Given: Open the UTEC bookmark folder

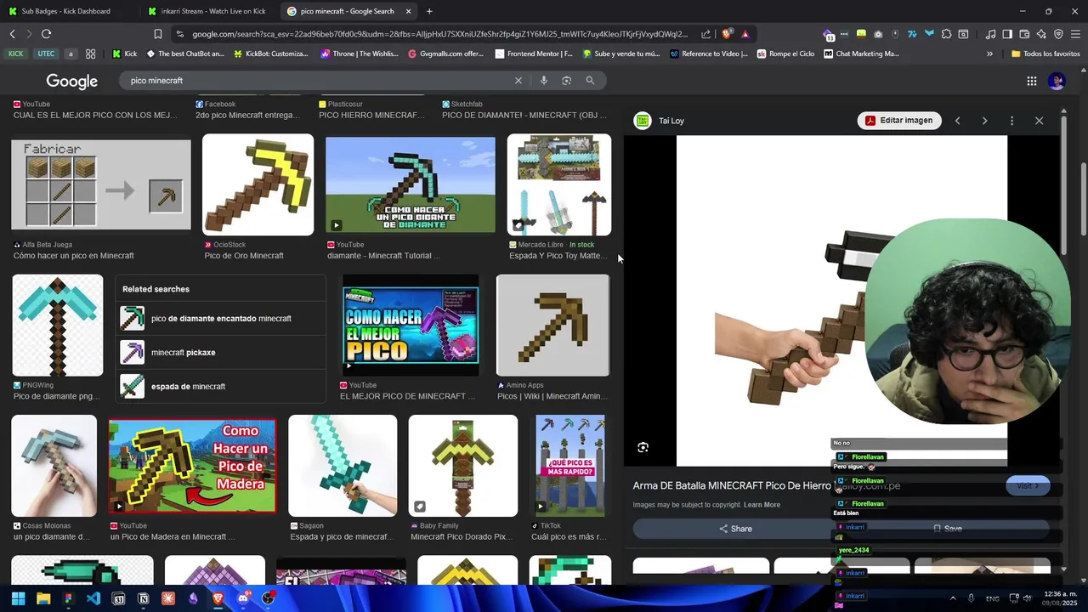Looking at the screenshot, I should [x=46, y=54].
